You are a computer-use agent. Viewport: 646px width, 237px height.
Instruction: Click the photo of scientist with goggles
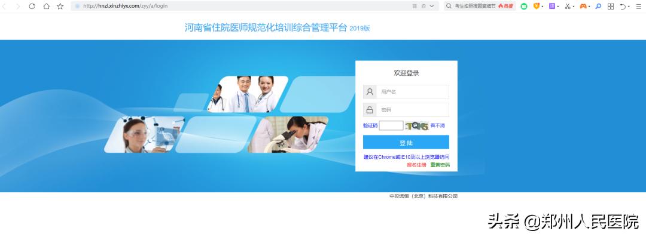(145, 134)
